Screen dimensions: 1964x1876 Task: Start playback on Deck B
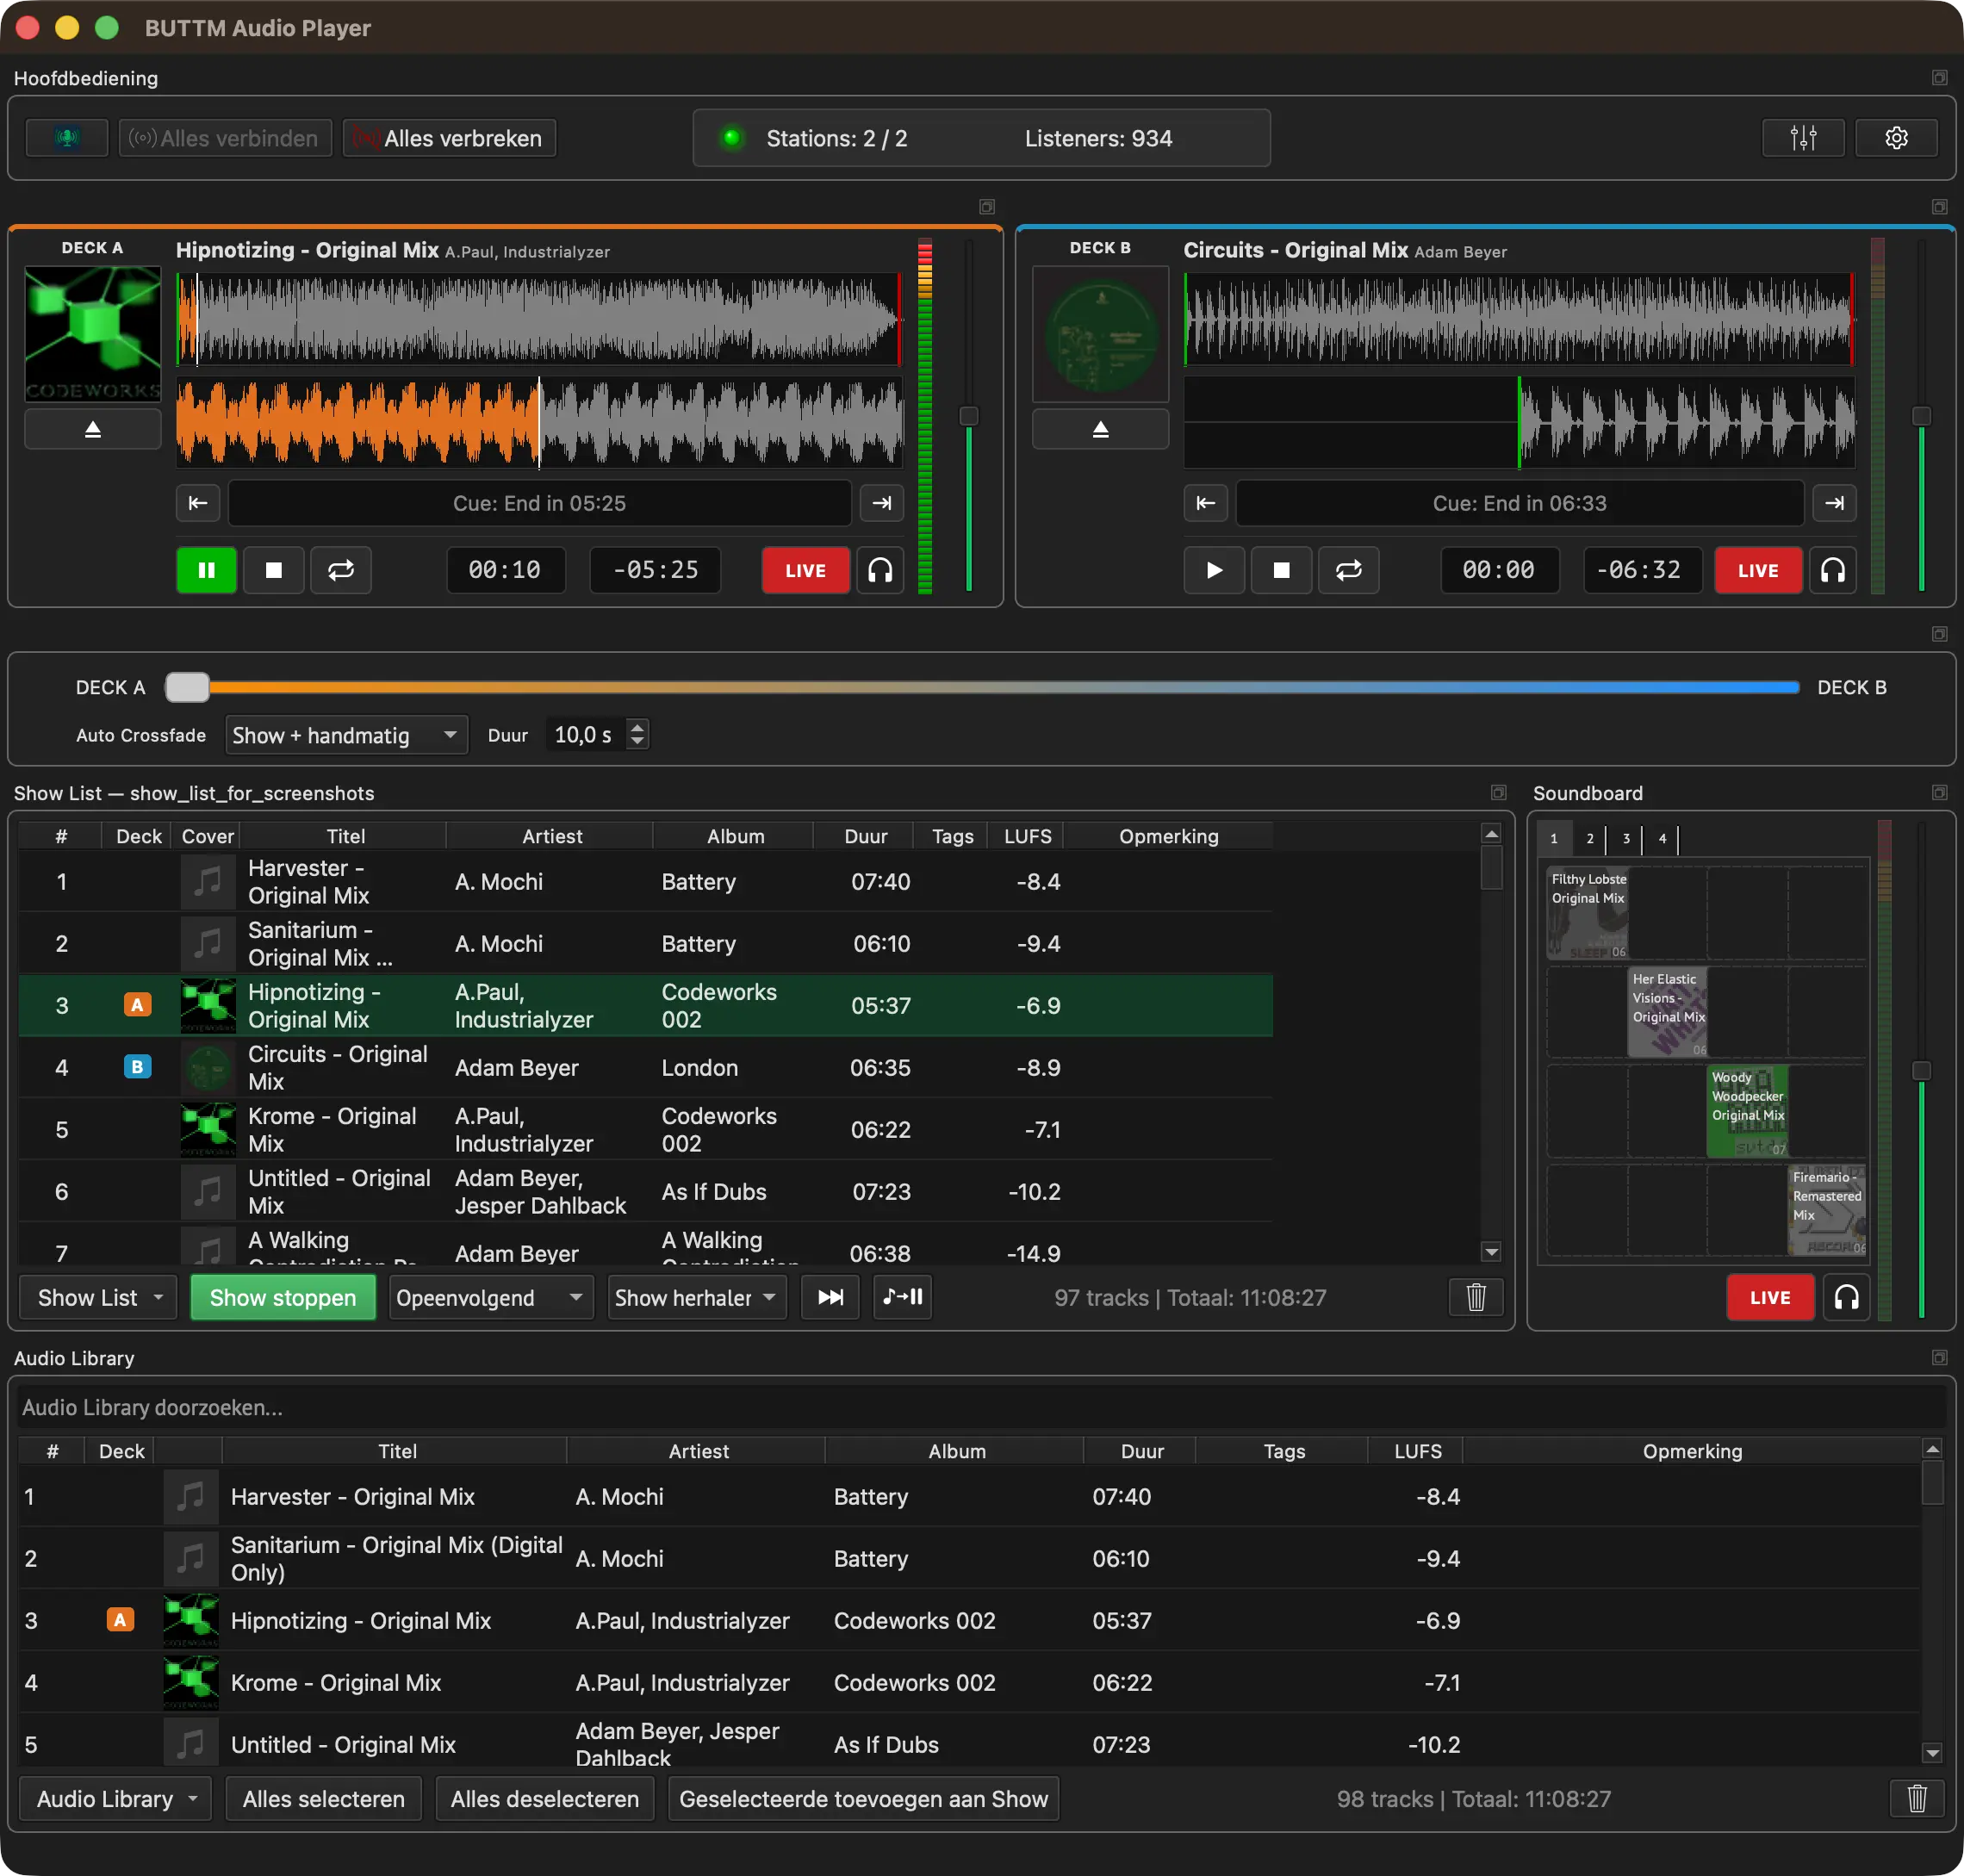pos(1214,570)
